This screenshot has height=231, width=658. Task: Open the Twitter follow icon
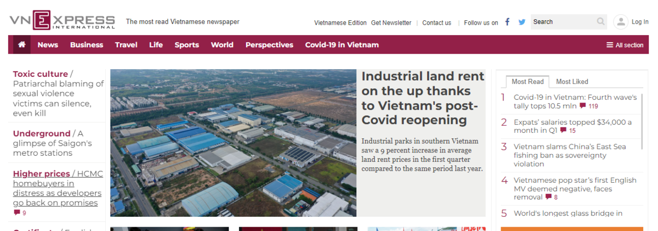click(521, 22)
